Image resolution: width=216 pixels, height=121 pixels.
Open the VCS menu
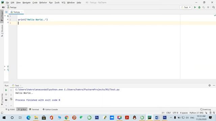63,3
